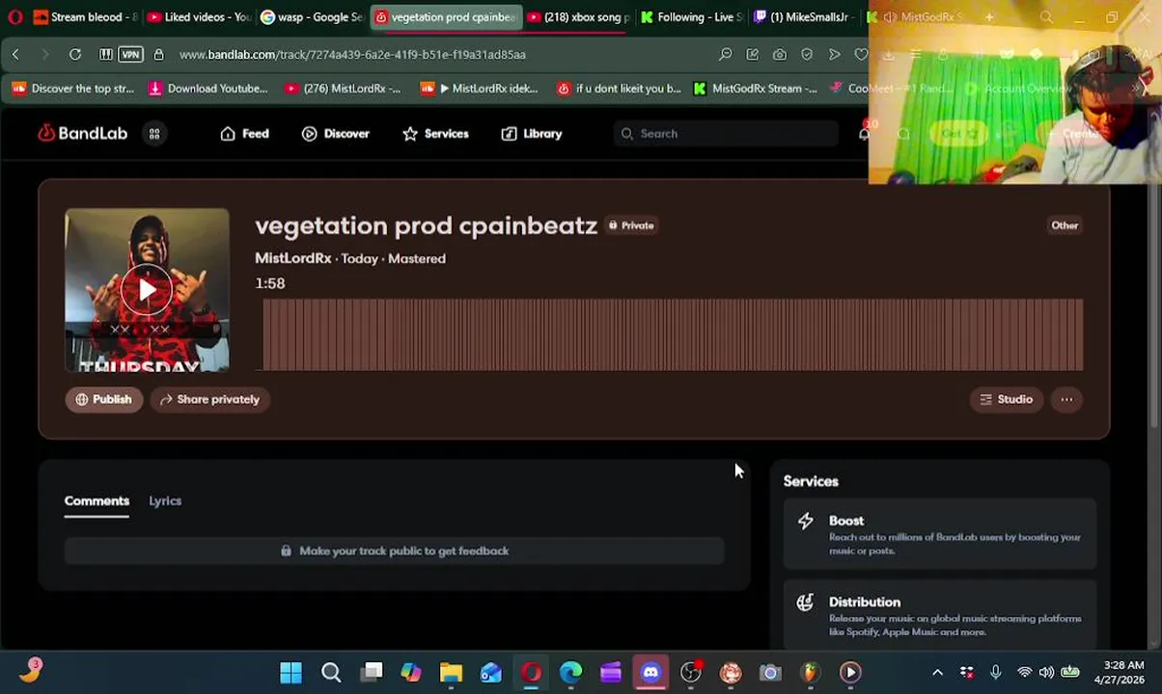
Task: Click the Private badge
Action: click(x=631, y=226)
